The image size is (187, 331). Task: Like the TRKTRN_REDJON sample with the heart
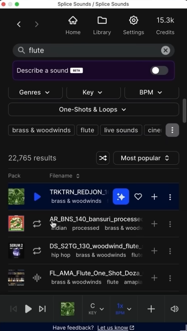click(x=138, y=197)
